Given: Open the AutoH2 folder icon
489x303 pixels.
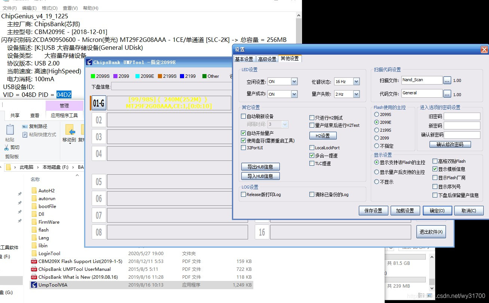Looking at the screenshot, I should coord(34,190).
